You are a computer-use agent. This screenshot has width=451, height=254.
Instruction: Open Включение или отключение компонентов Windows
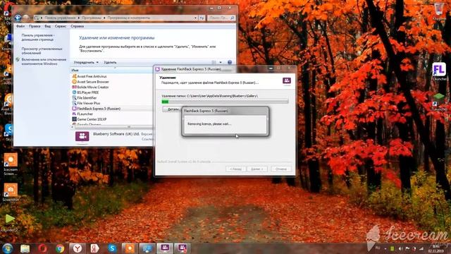coord(44,61)
